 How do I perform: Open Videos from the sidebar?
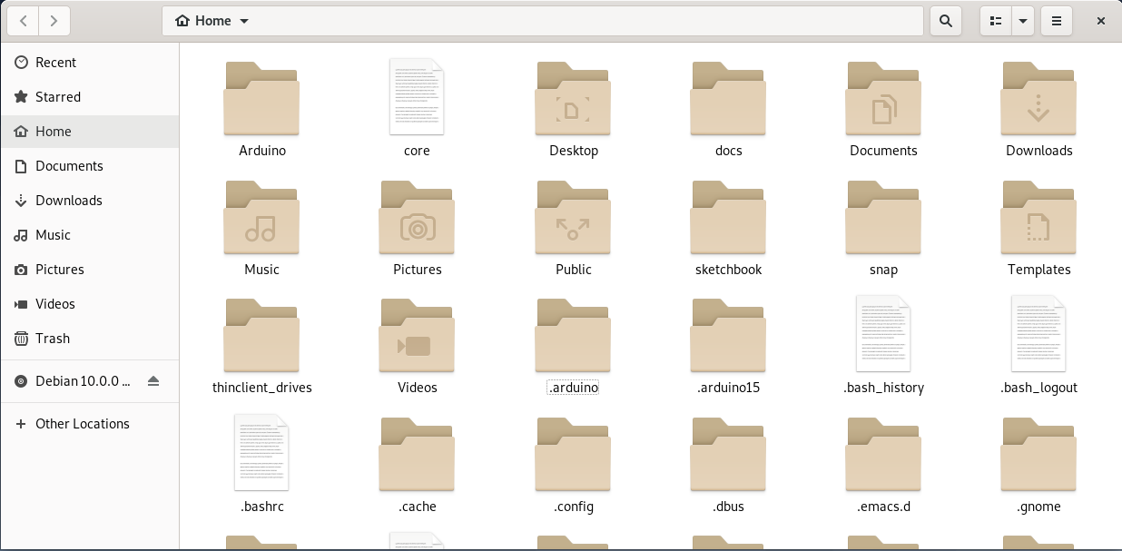coord(90,304)
